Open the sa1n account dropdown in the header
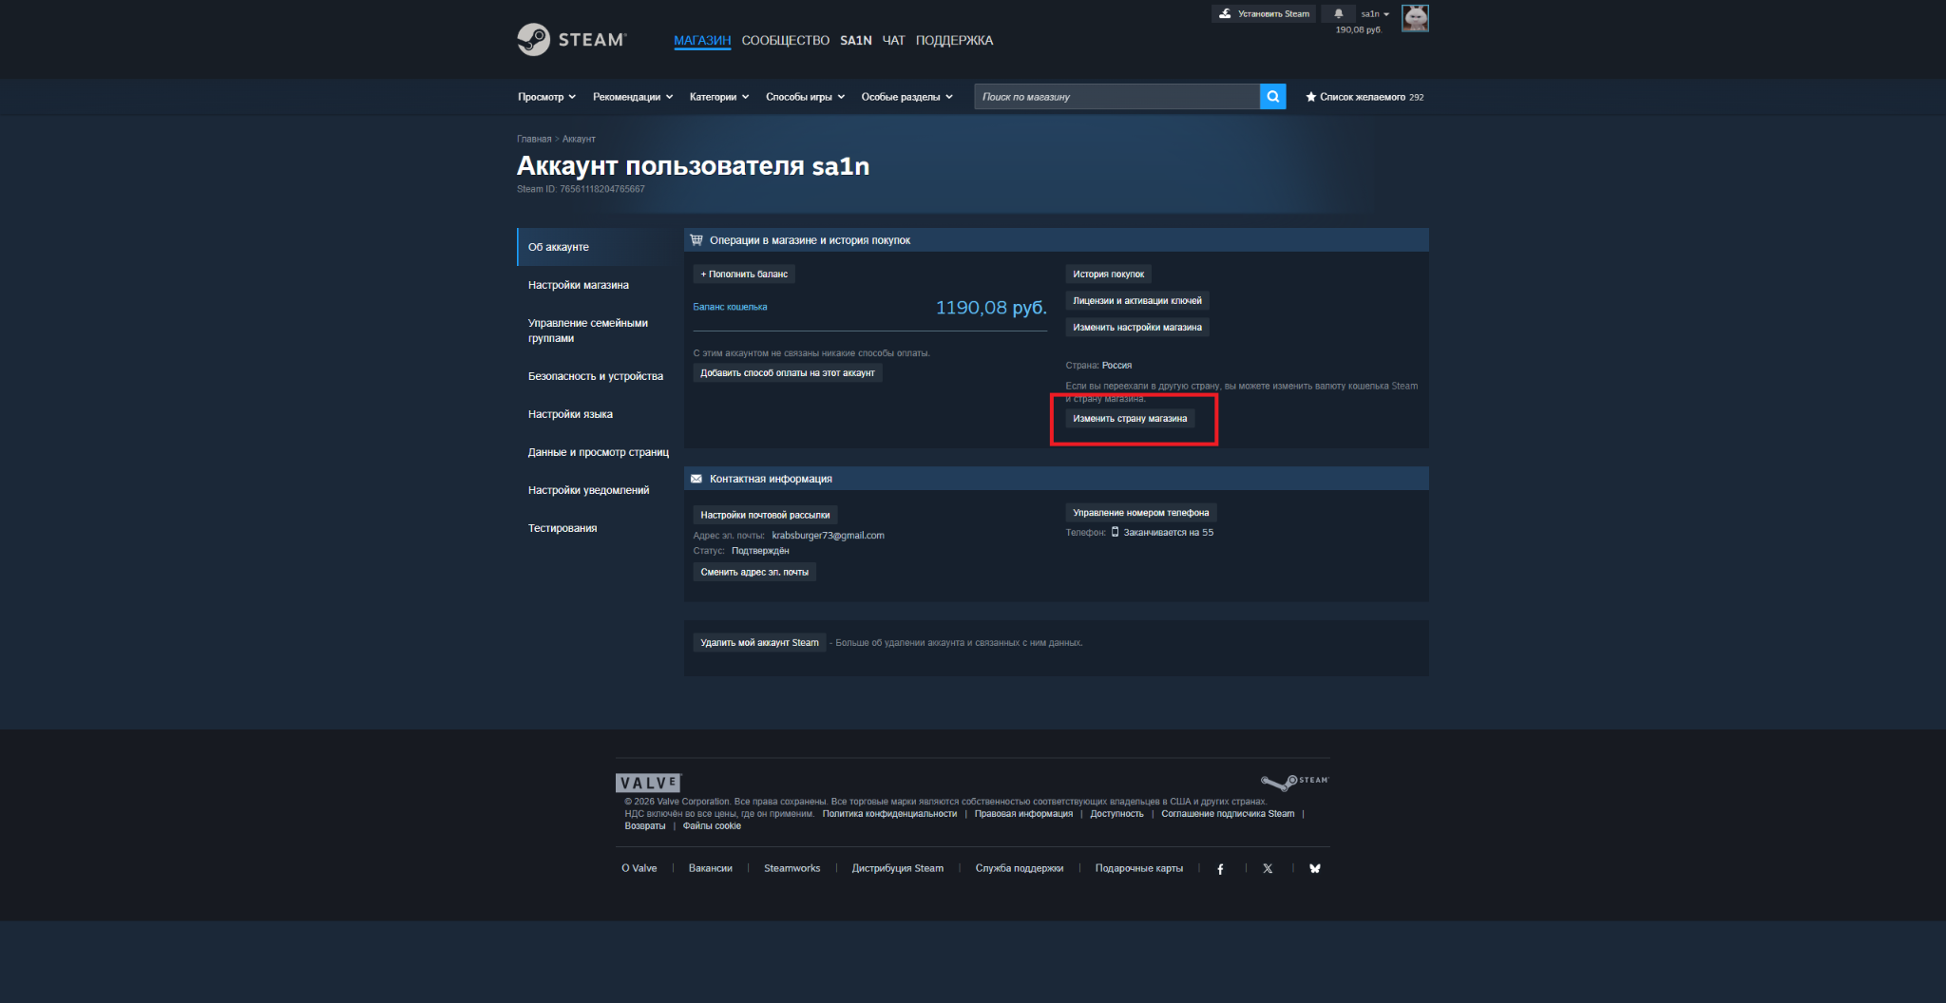 pos(1375,13)
